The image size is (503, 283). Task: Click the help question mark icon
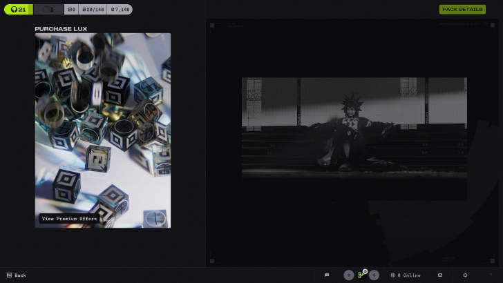click(x=490, y=275)
